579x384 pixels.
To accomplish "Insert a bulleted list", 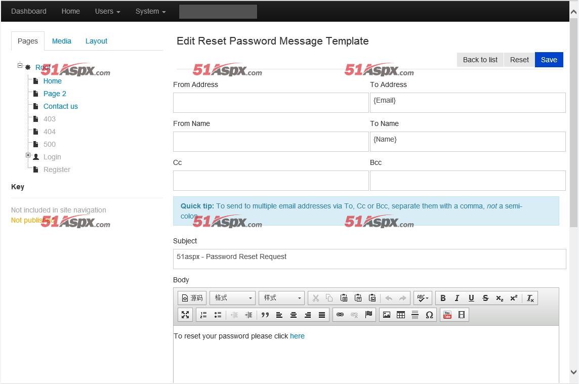I will tap(218, 315).
